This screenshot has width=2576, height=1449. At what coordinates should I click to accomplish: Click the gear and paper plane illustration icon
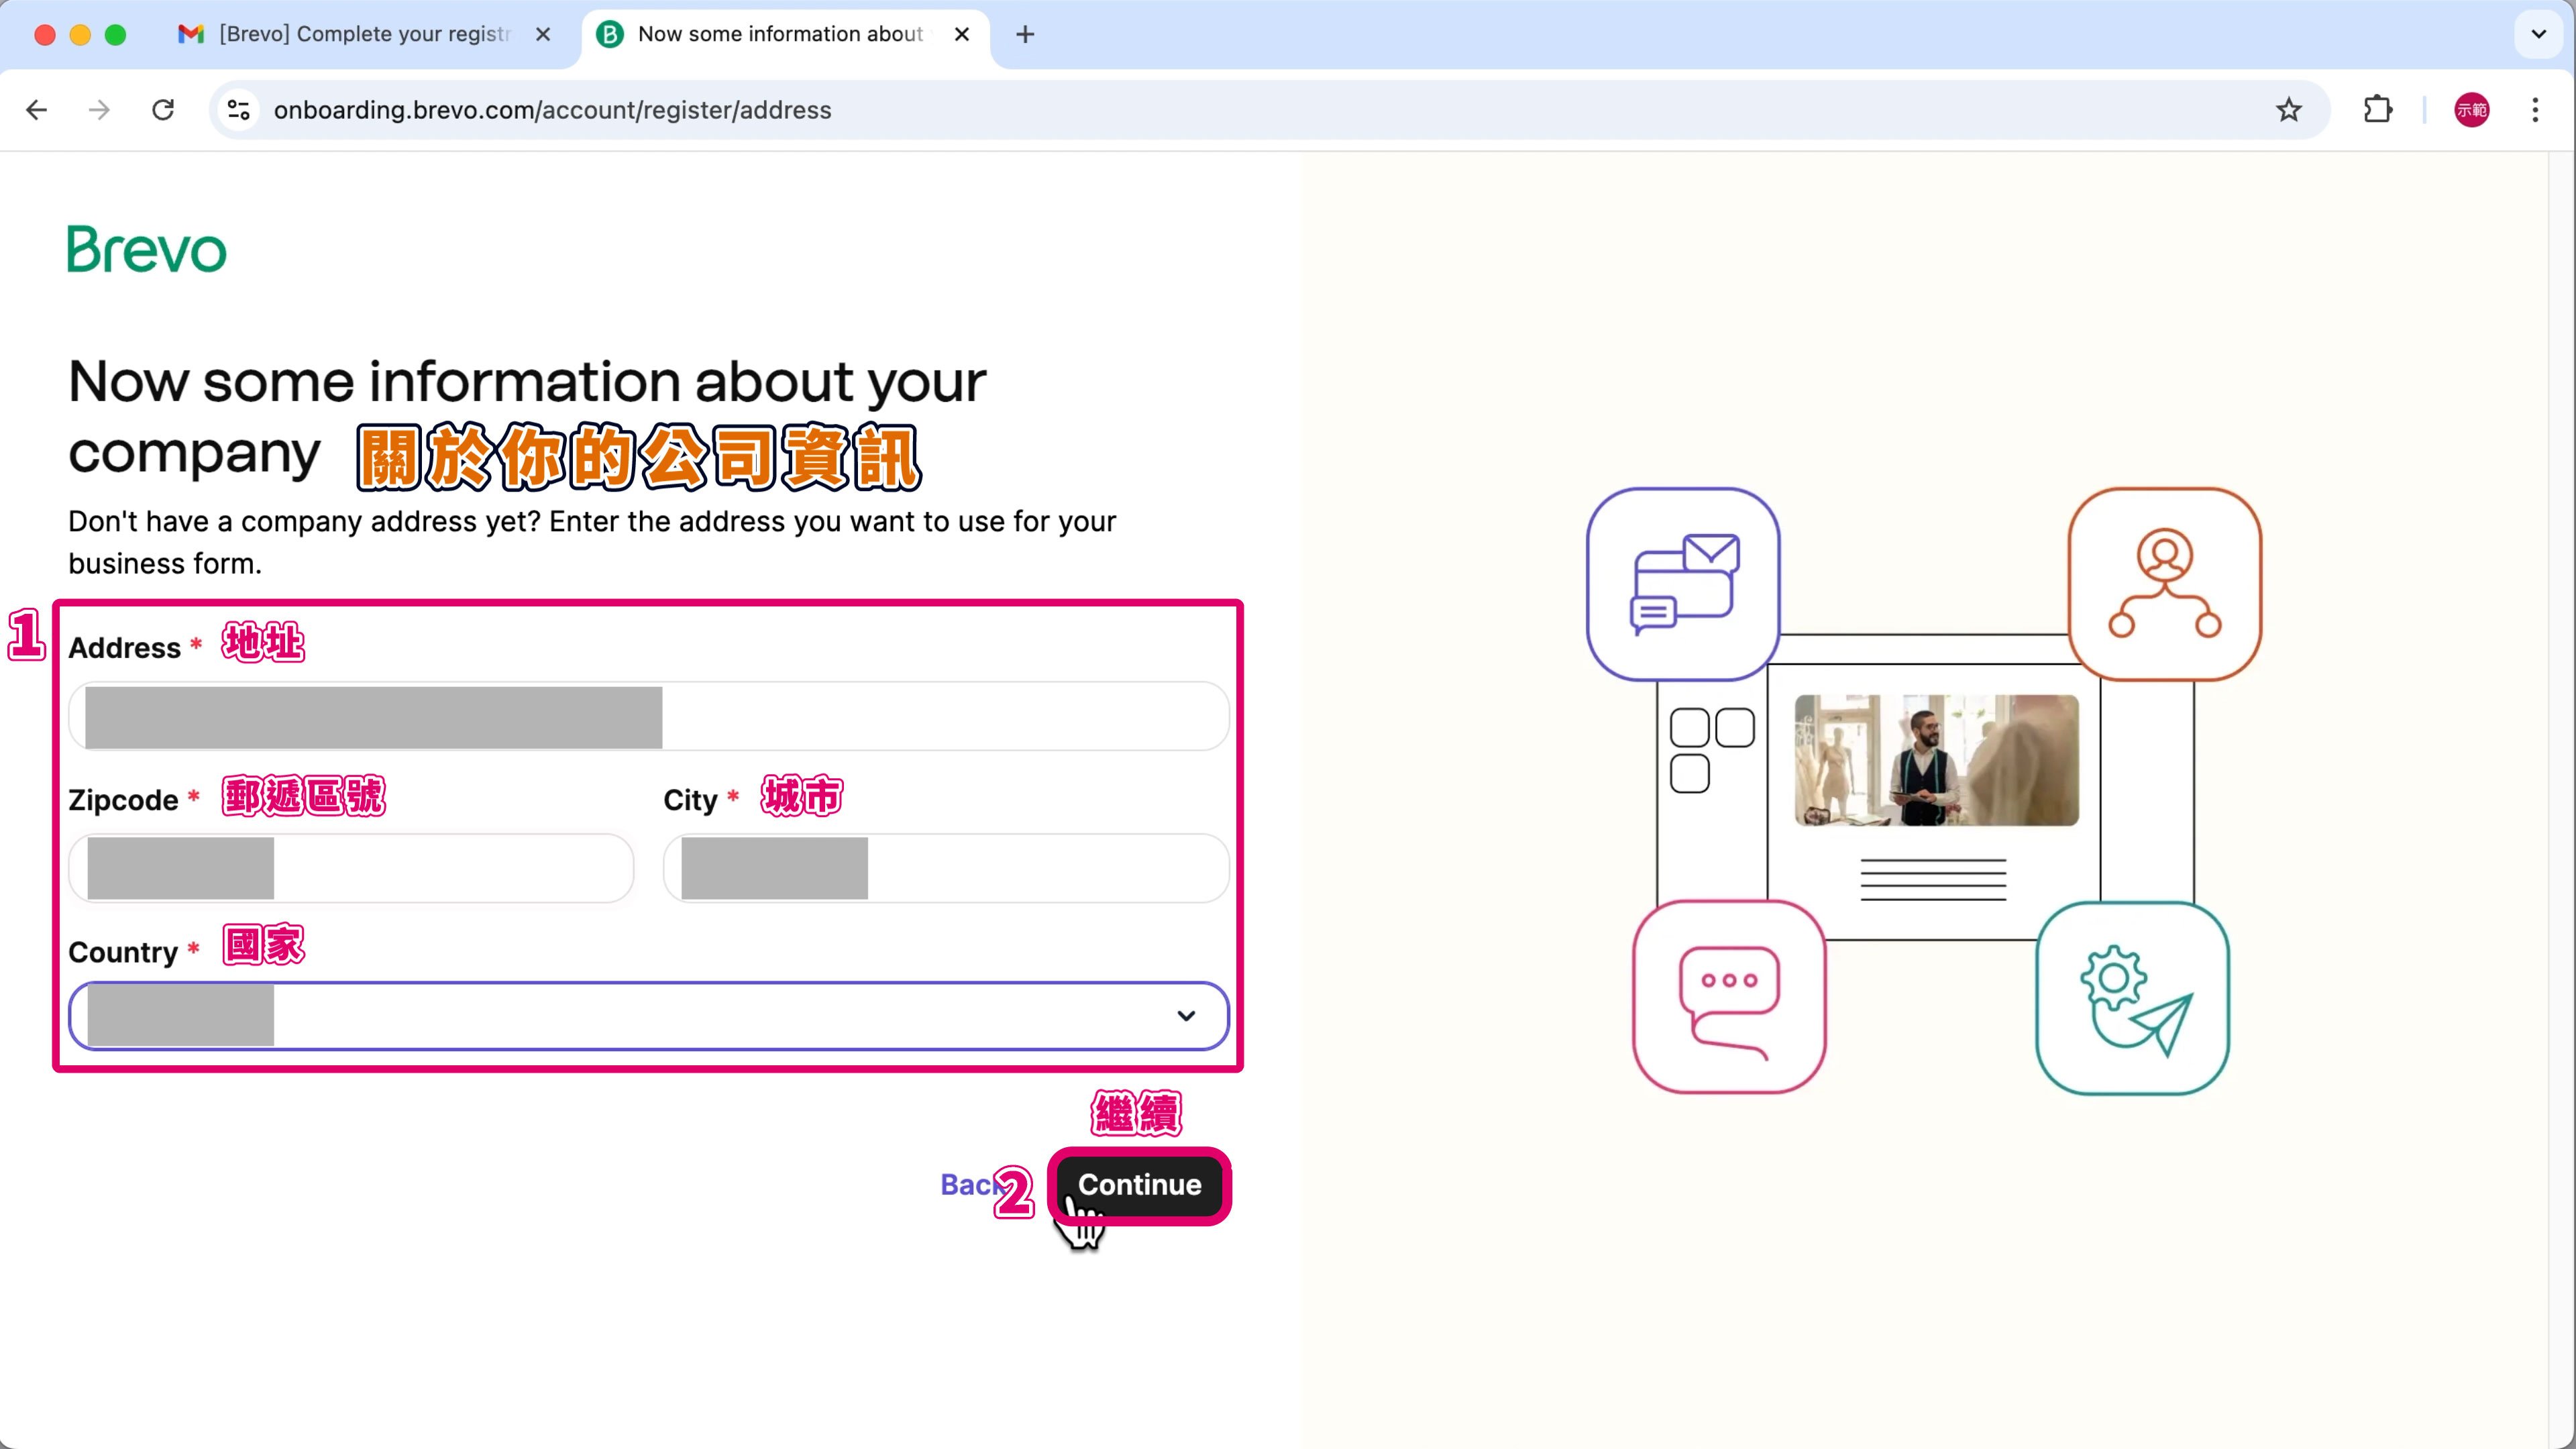(2132, 998)
